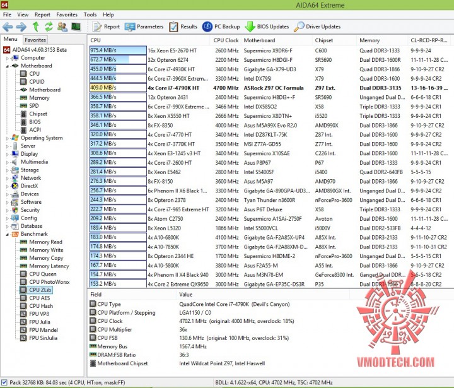Sort by the Memory column header
Image resolution: width=454 pixels, height=388 pixels.
[381, 40]
